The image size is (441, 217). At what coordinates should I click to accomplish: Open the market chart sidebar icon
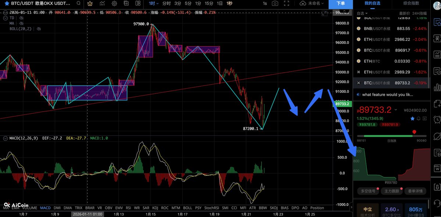[x=437, y=55]
